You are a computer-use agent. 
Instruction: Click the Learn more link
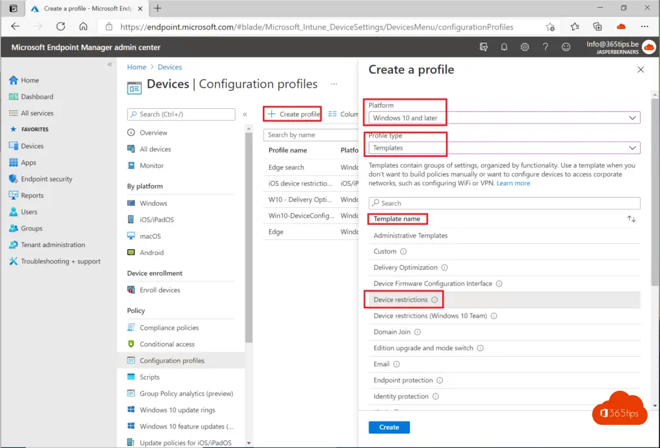tap(513, 183)
